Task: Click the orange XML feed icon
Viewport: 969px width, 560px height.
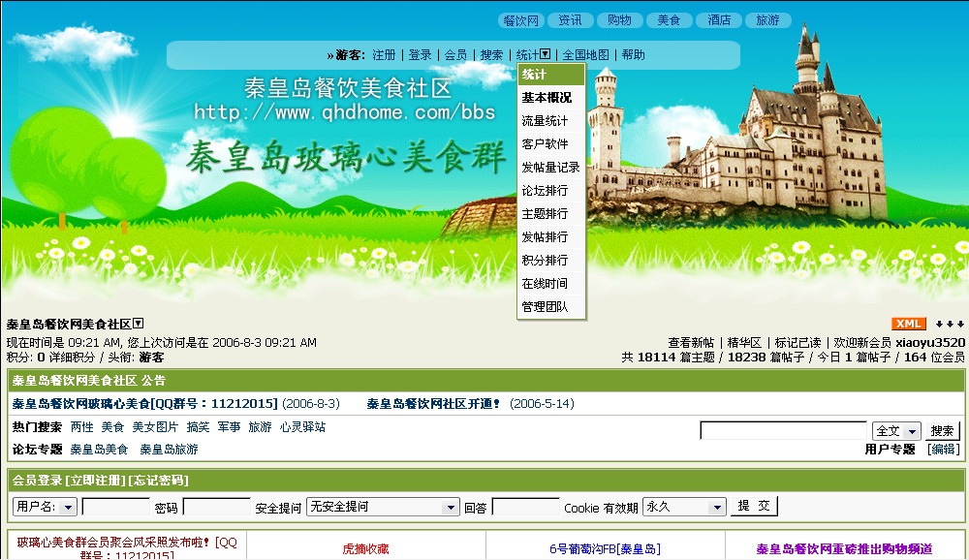Action: pos(909,324)
